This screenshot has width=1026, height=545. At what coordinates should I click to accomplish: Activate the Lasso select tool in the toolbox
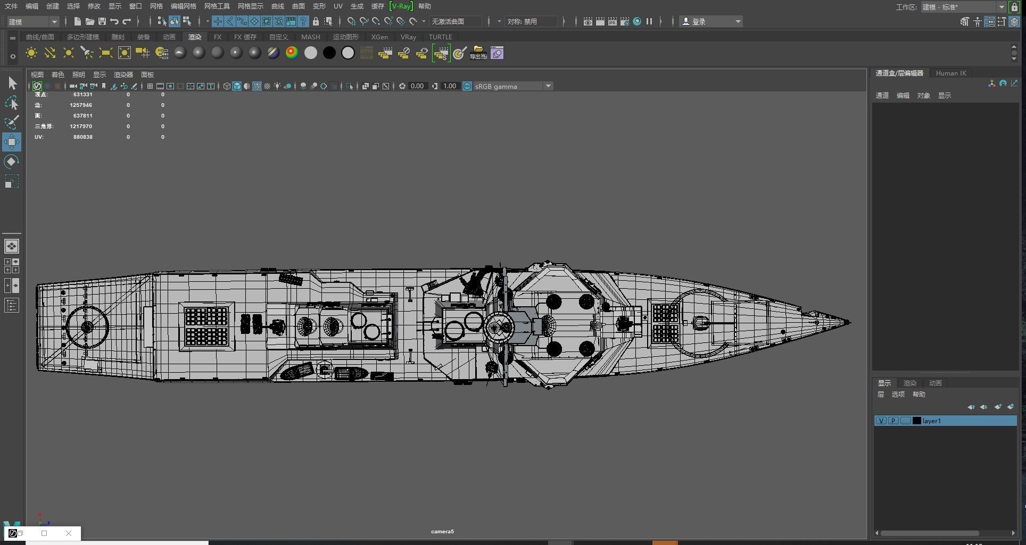pyautogui.click(x=12, y=103)
